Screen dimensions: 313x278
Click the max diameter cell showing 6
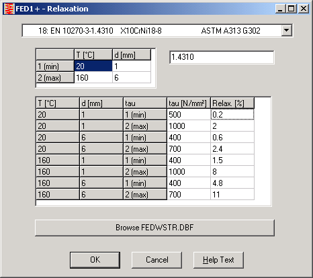132,77
